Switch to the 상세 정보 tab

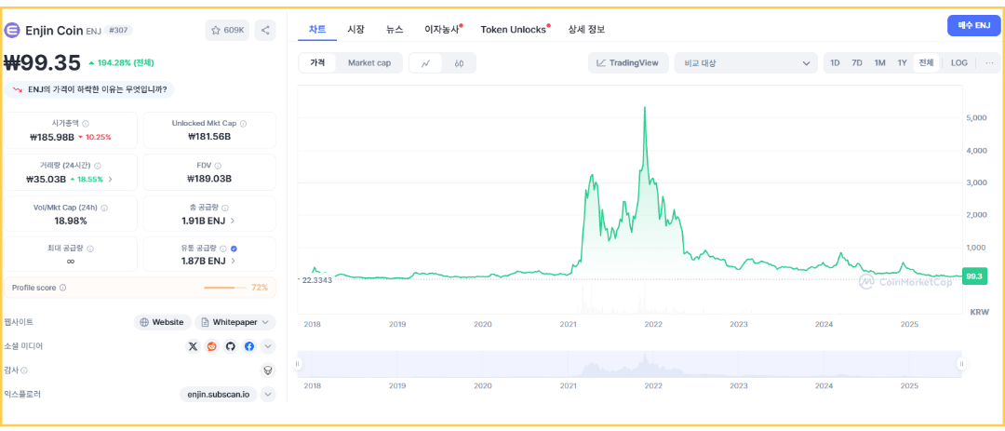coord(586,29)
